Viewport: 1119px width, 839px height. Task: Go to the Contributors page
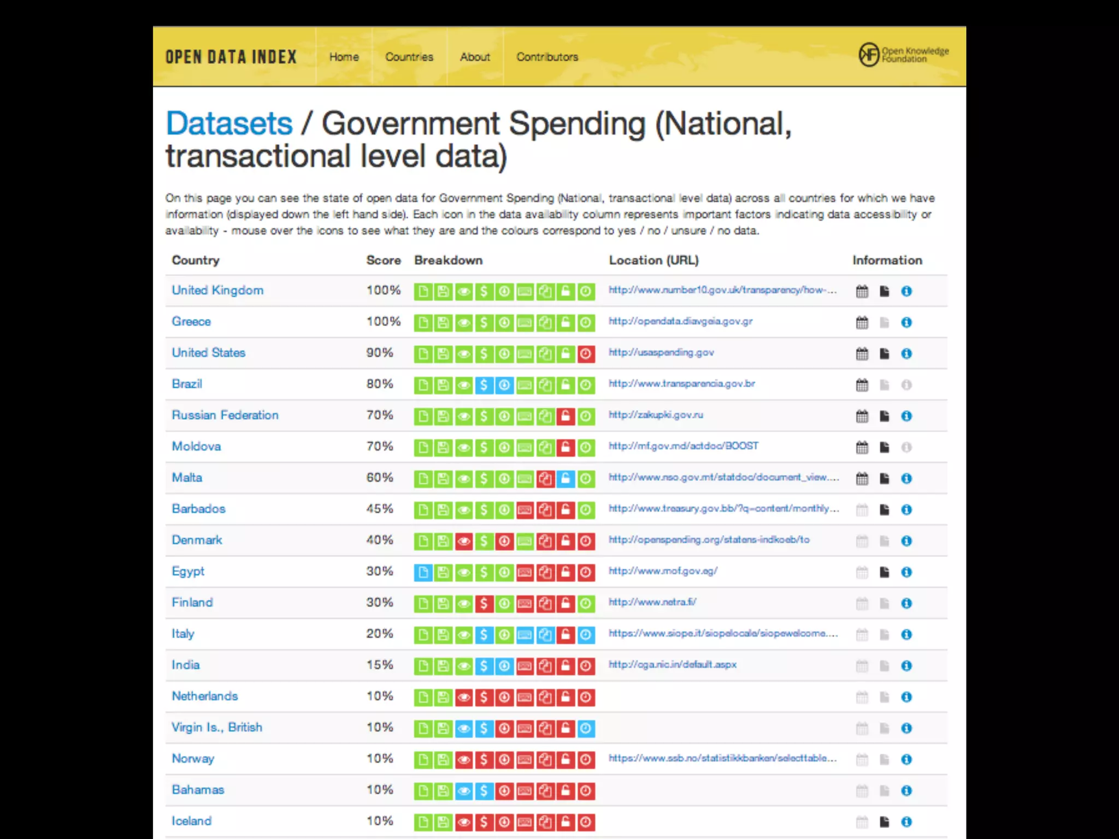point(547,57)
